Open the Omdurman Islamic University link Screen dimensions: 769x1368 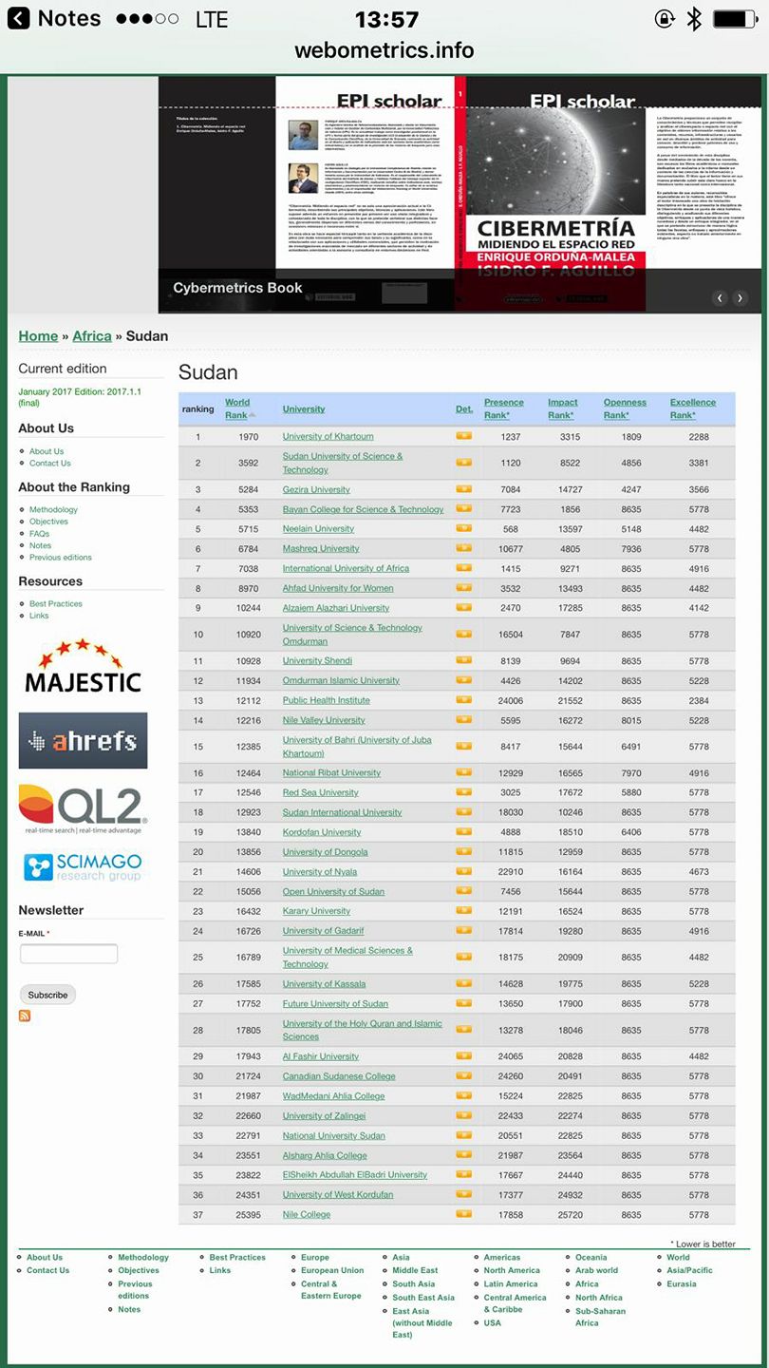(341, 680)
